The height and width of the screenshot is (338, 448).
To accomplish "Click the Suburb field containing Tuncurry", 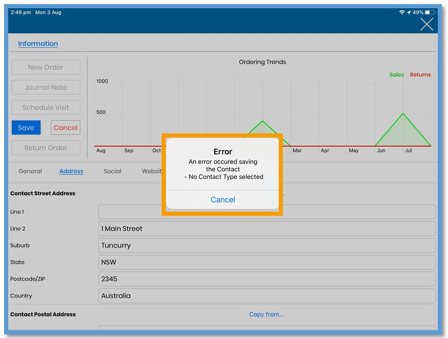I will (267, 245).
